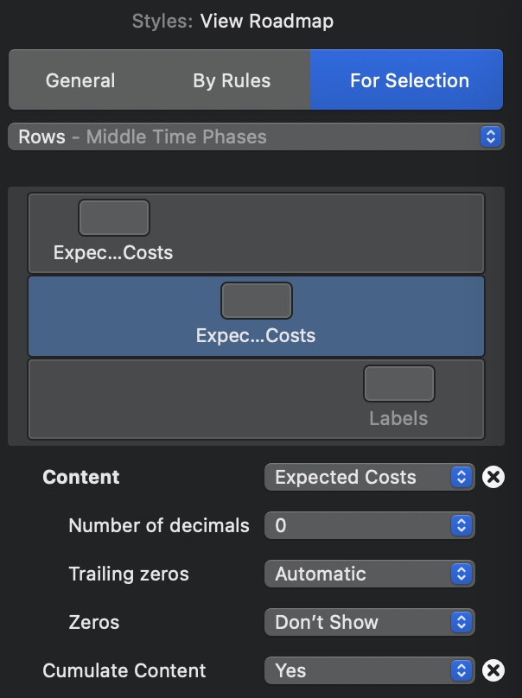Screen dimensions: 522x698
Task: Switch to the General tab
Action: (81, 80)
